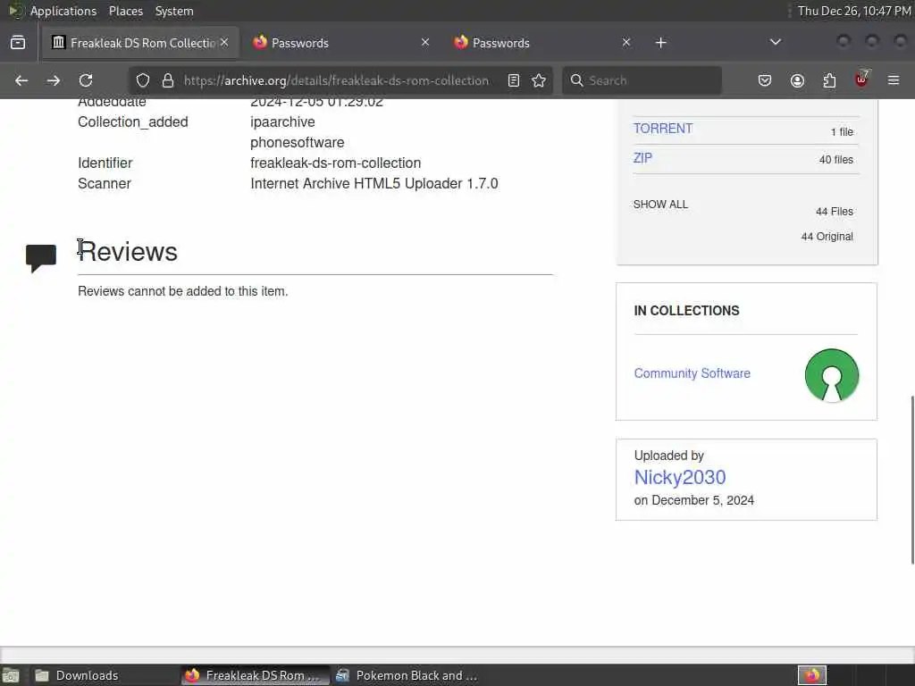The width and height of the screenshot is (915, 686).
Task: Click the green Community Software logo
Action: point(832,375)
